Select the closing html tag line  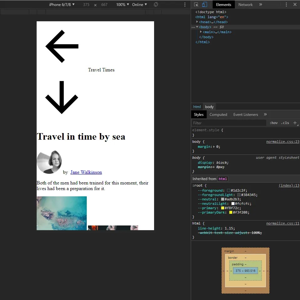pyautogui.click(x=202, y=42)
